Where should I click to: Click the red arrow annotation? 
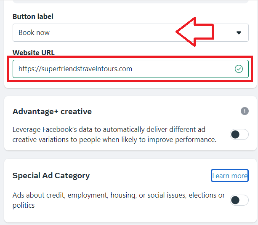coord(195,32)
